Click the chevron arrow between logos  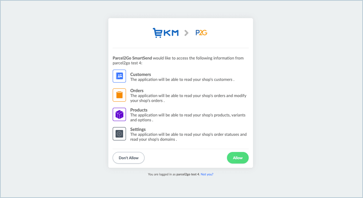coord(186,33)
